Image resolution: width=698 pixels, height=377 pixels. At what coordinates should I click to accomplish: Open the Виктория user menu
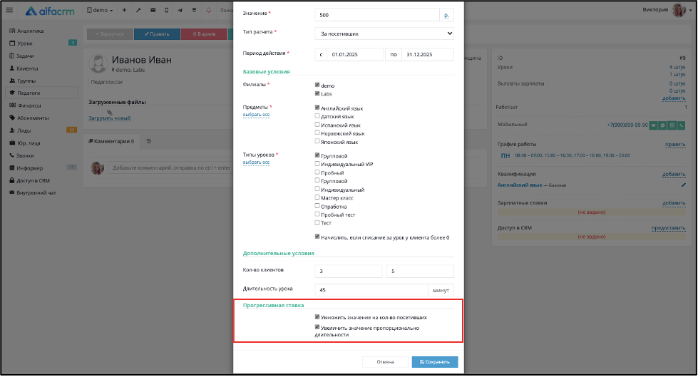pyautogui.click(x=667, y=10)
